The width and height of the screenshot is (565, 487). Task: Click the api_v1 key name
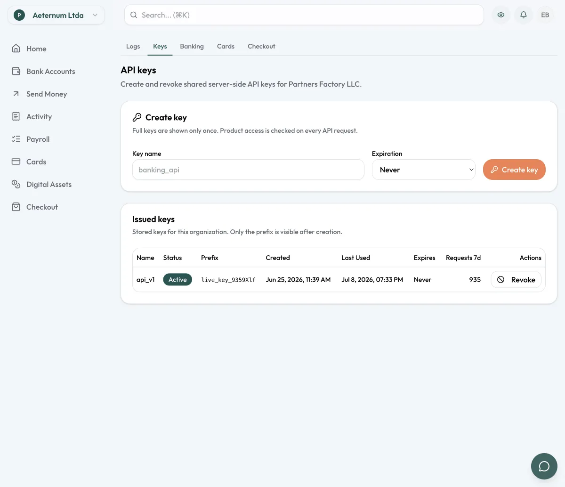(145, 280)
